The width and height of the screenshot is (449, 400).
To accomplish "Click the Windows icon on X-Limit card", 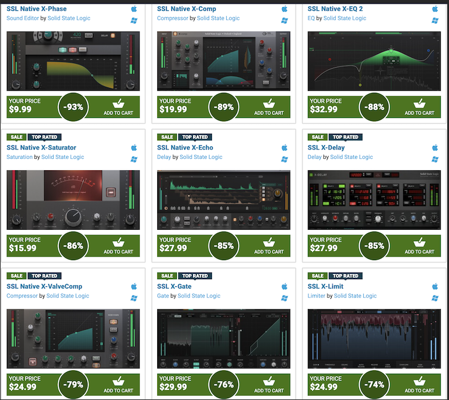I will pos(435,298).
